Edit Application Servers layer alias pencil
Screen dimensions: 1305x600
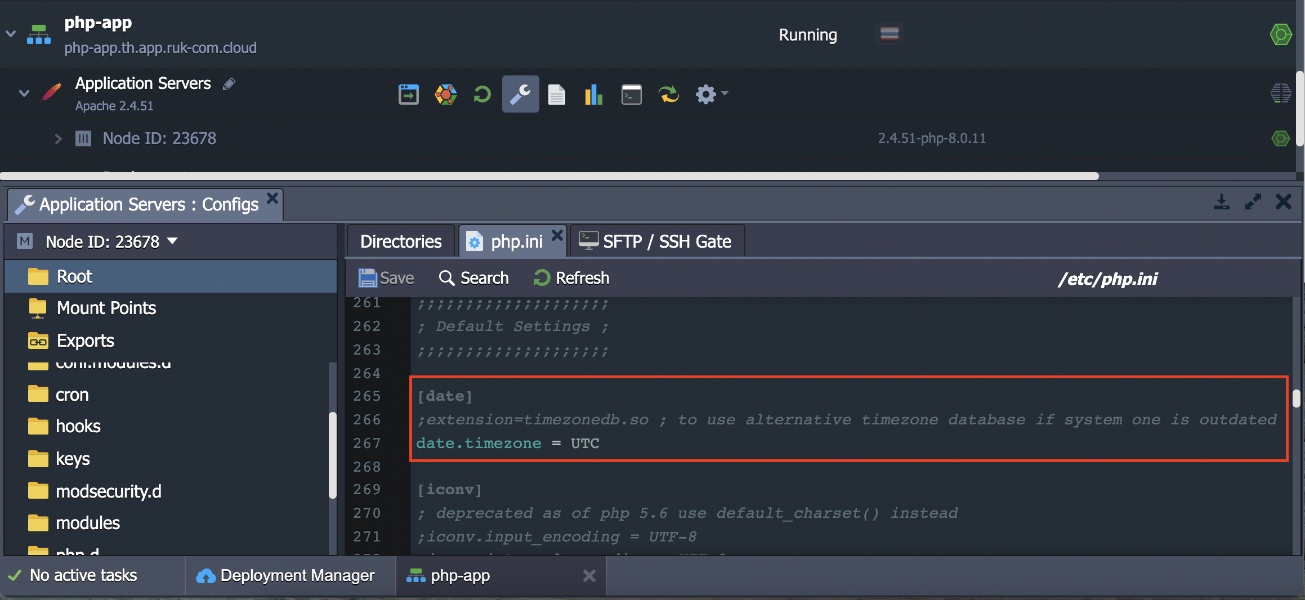point(229,84)
